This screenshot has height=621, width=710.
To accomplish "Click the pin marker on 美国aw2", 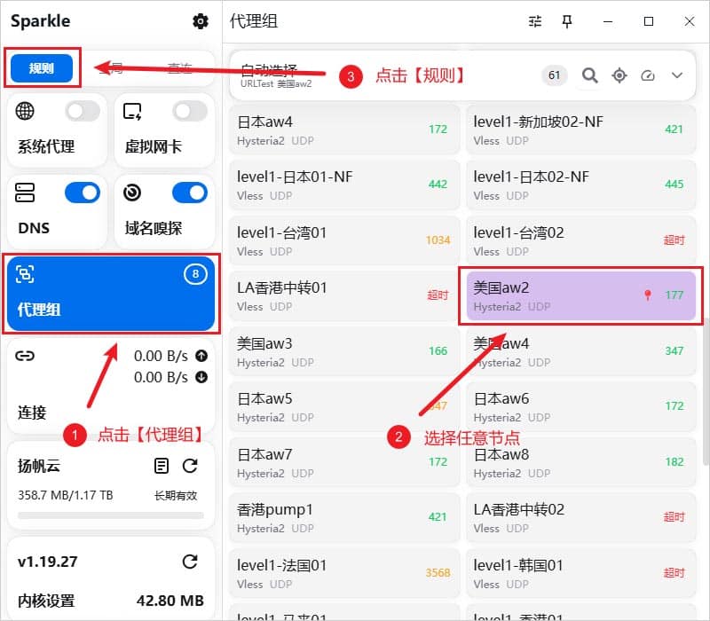I will coord(648,295).
